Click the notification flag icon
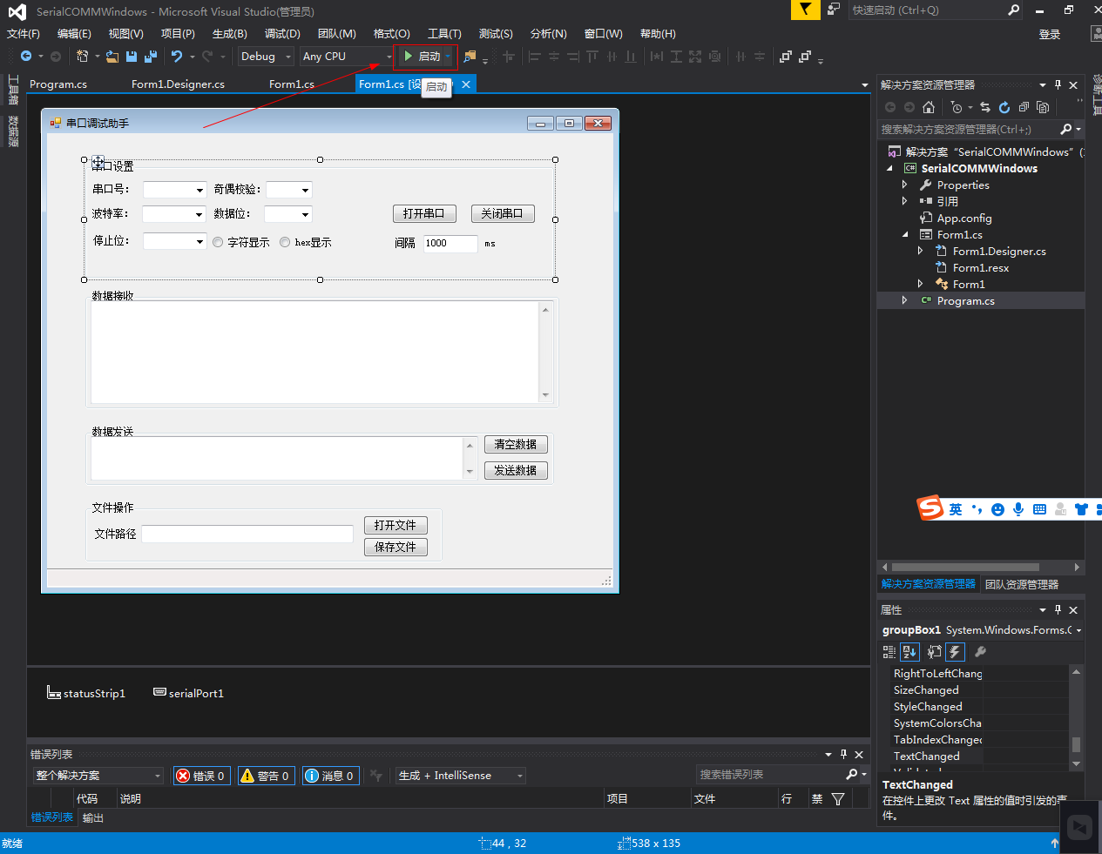Viewport: 1102px width, 854px height. pos(805,10)
